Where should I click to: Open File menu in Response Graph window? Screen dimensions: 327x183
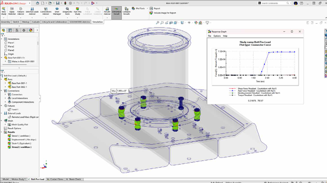[210, 36]
